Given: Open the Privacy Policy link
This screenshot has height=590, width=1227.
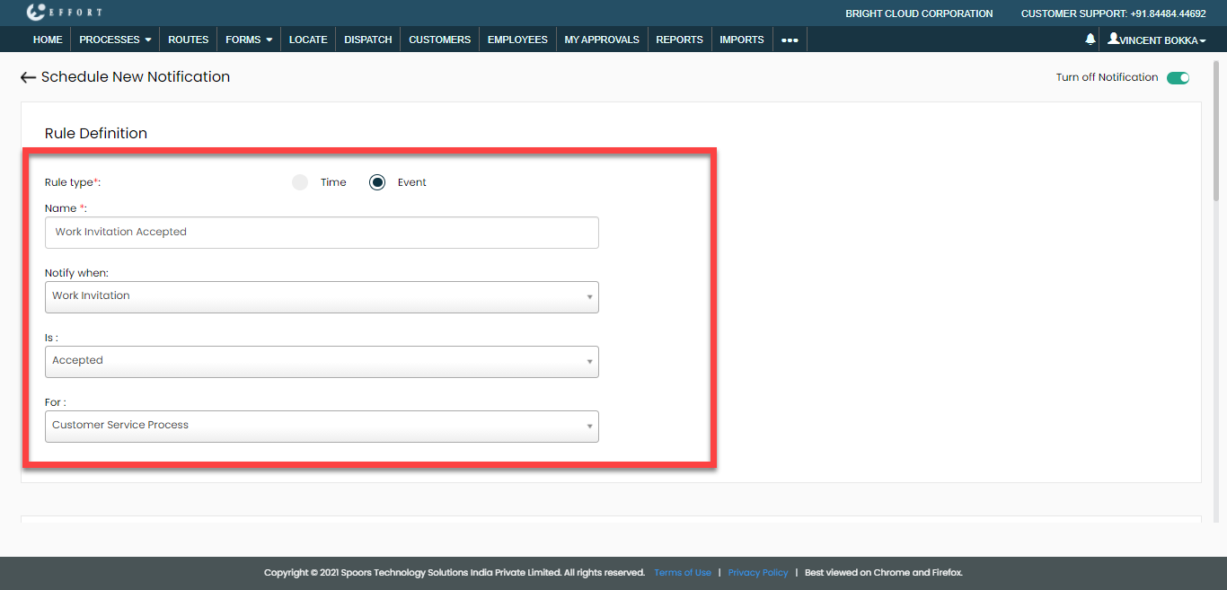Looking at the screenshot, I should (757, 573).
